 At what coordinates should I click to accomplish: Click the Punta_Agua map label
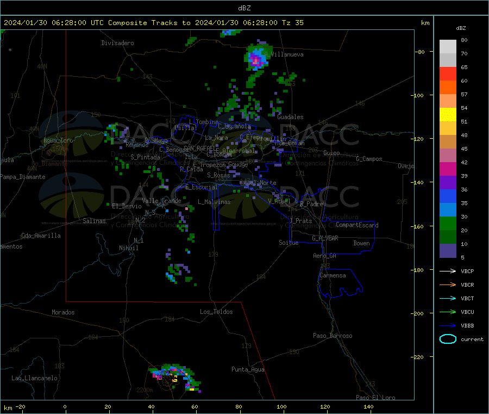point(248,369)
